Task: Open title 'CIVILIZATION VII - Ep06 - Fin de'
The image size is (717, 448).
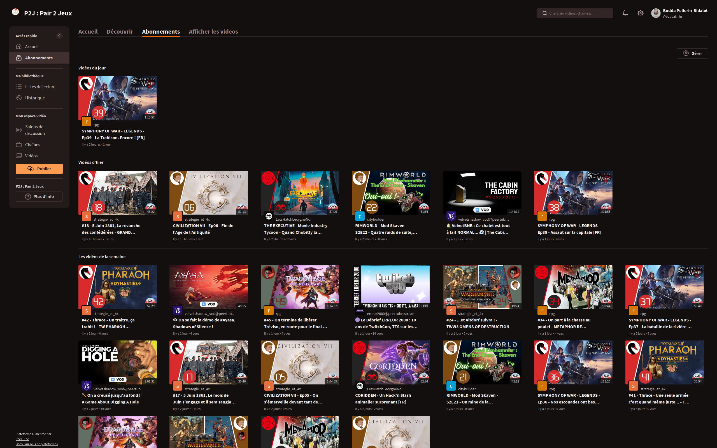Action: 203,229
